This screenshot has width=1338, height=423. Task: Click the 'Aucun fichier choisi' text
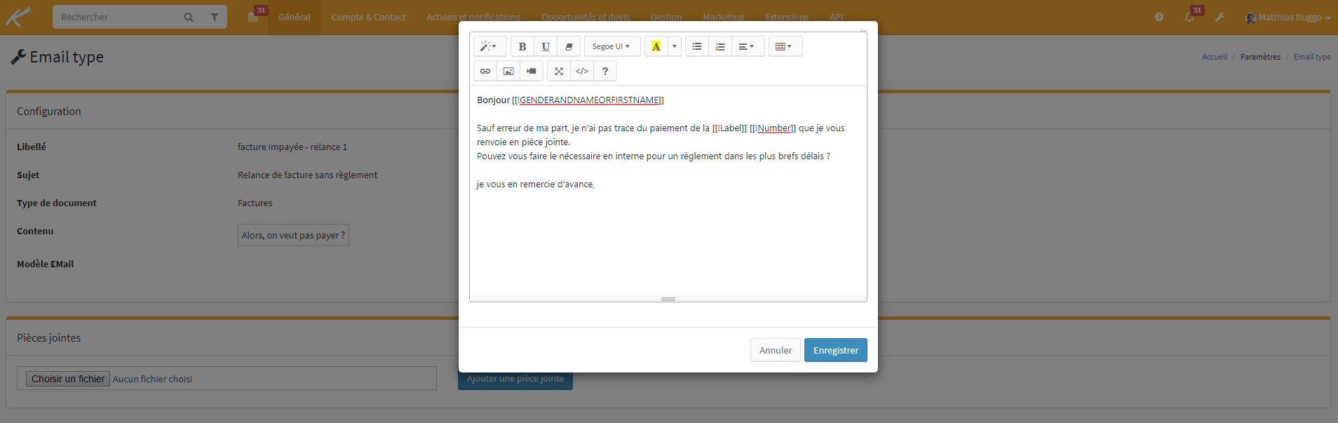(x=152, y=379)
